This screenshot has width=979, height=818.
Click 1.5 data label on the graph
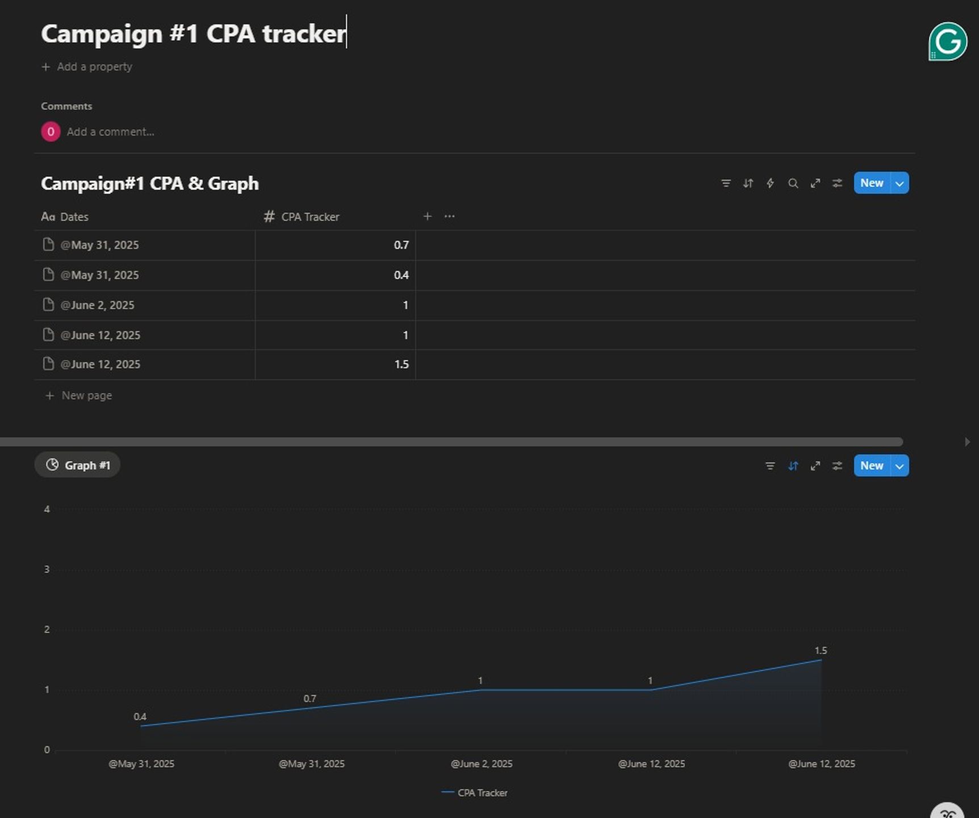coord(821,650)
